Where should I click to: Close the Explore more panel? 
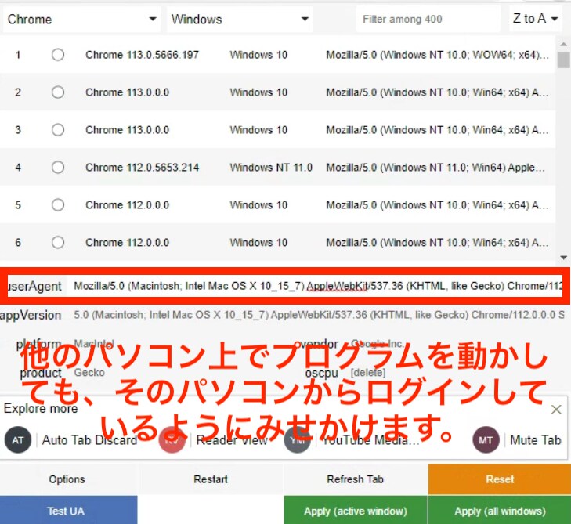click(x=556, y=410)
